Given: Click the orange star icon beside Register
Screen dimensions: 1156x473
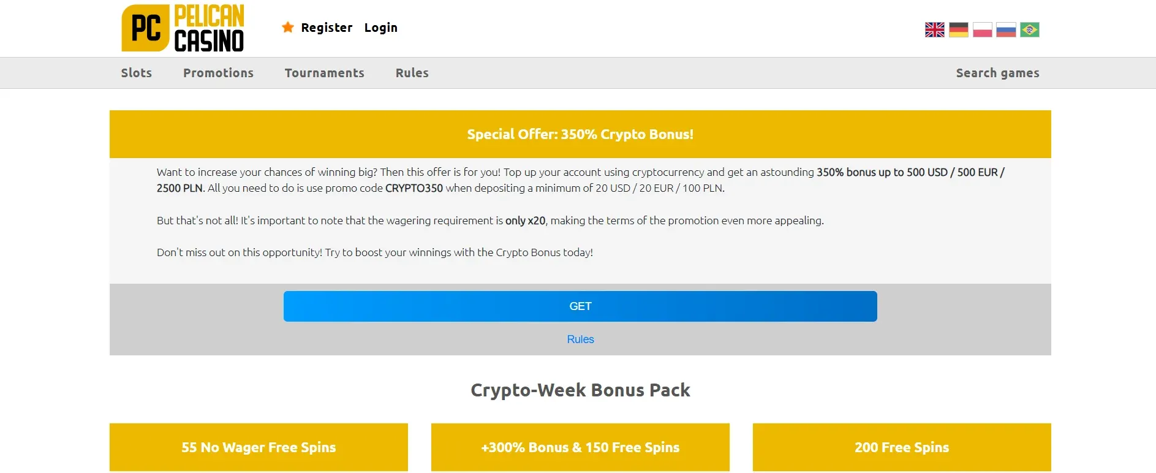Looking at the screenshot, I should tap(287, 28).
